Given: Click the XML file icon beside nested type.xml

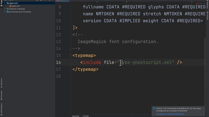Looking at the screenshot, I should [10, 6].
